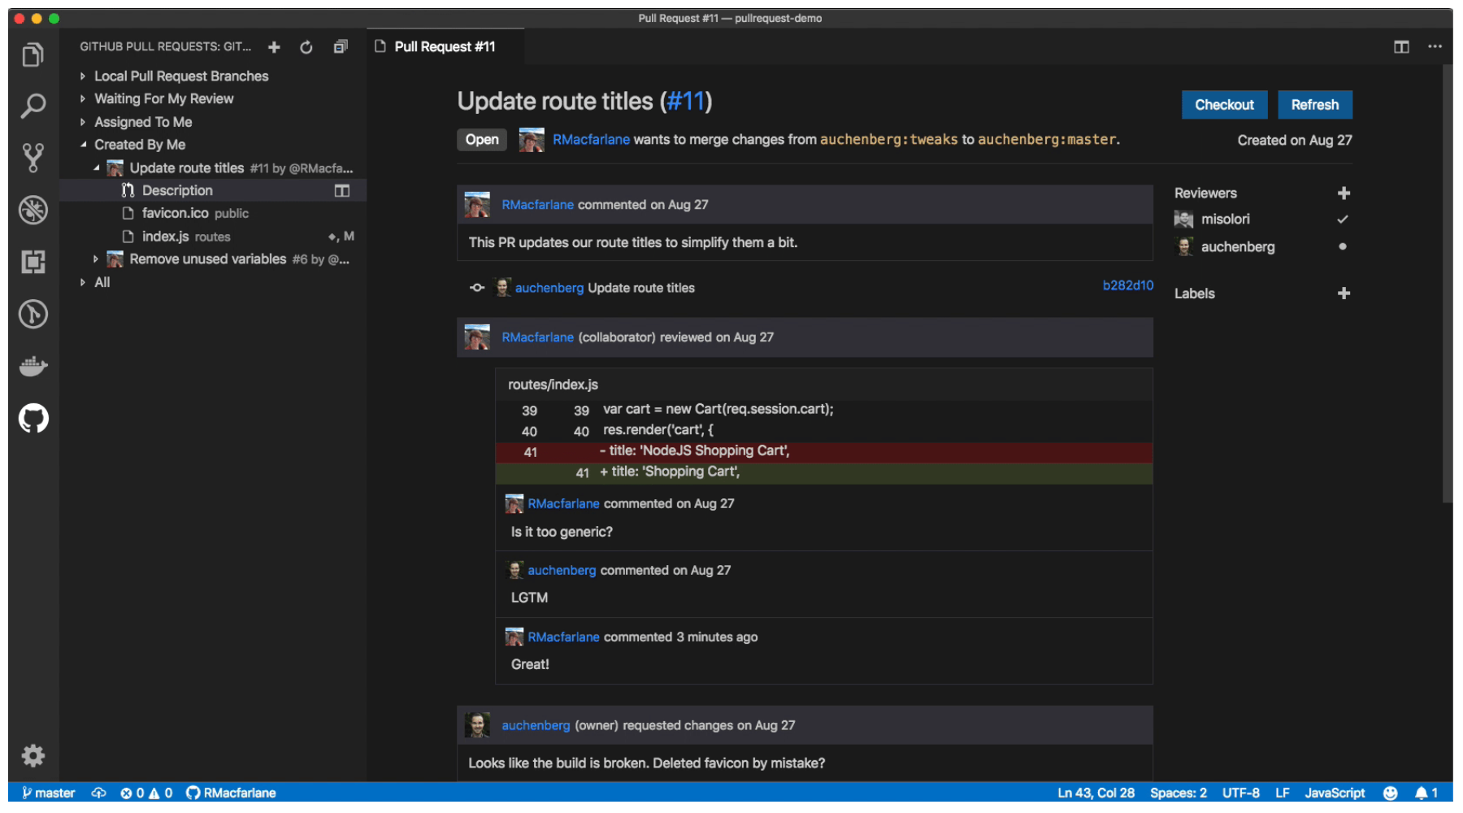Screen dimensions: 1463x813
Task: Change file encoding via UTF-8
Action: click(x=1241, y=793)
